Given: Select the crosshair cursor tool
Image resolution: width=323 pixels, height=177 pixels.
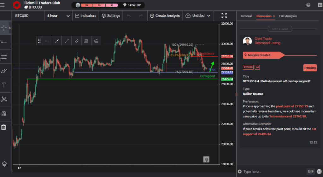Looking at the screenshot, I should (x=4, y=28).
